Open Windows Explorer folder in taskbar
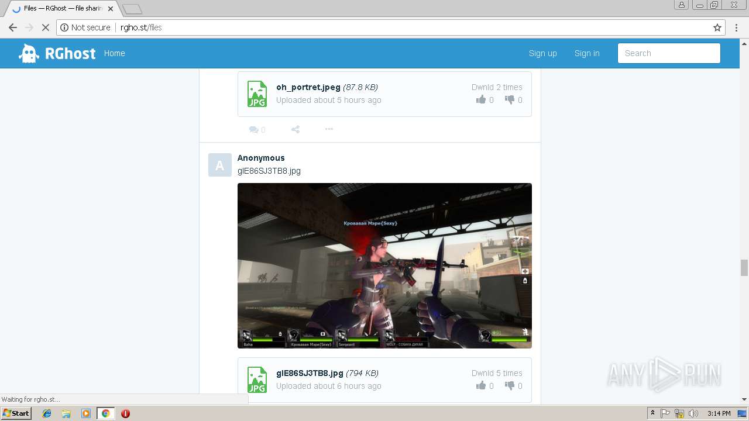This screenshot has width=749, height=421. click(66, 413)
